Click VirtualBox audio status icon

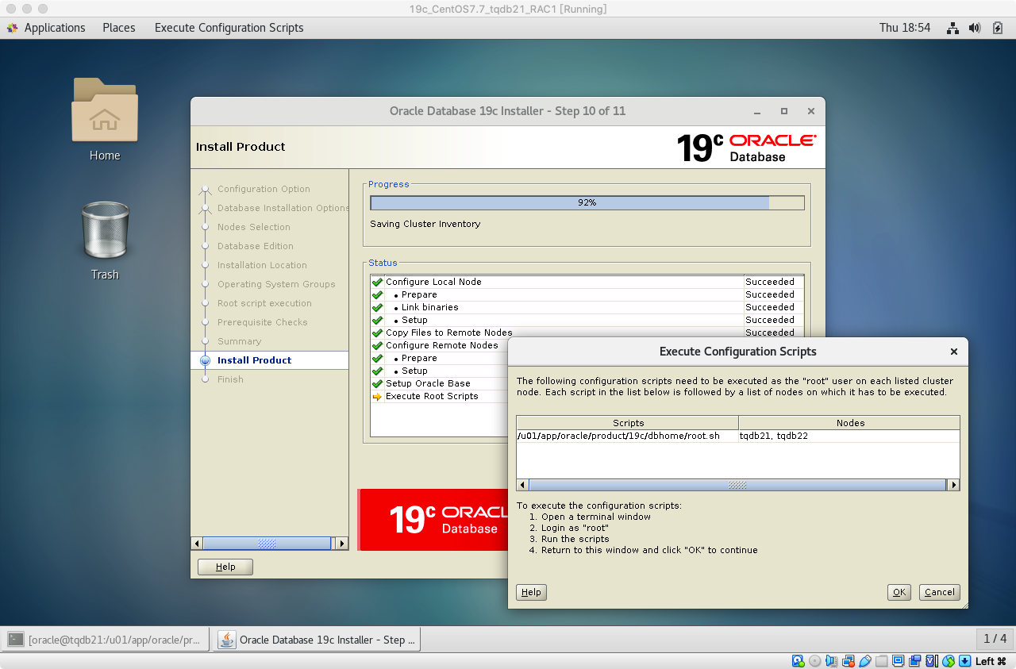[x=831, y=661]
